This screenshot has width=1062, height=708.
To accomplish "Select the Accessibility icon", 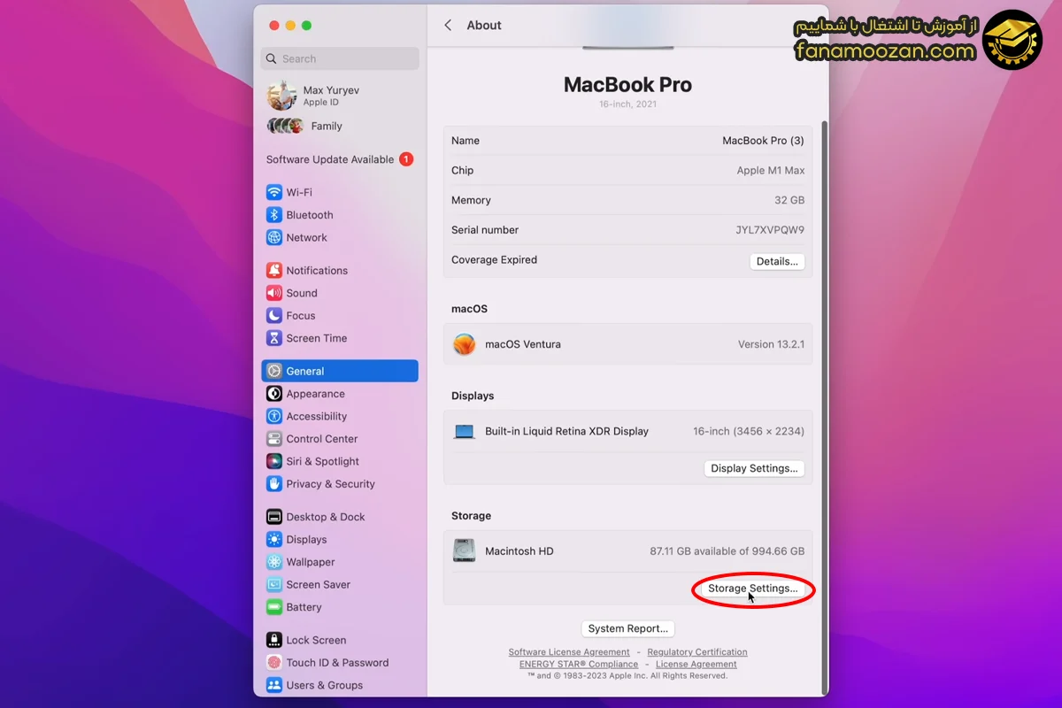I will coord(274,416).
